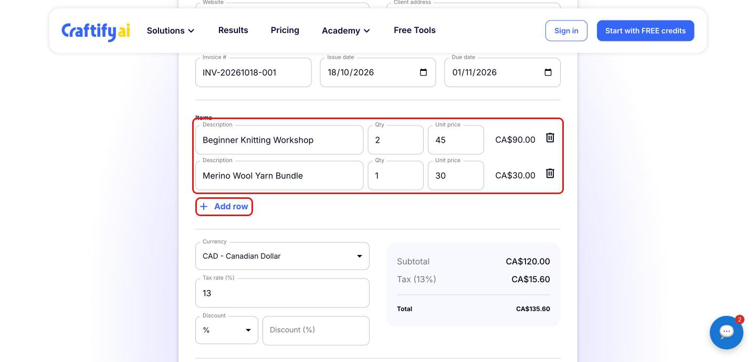Expand the Academy menu
Viewport: 756px width, 362px height.
[346, 30]
